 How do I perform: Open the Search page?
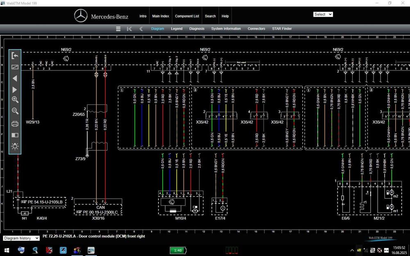pyautogui.click(x=210, y=16)
